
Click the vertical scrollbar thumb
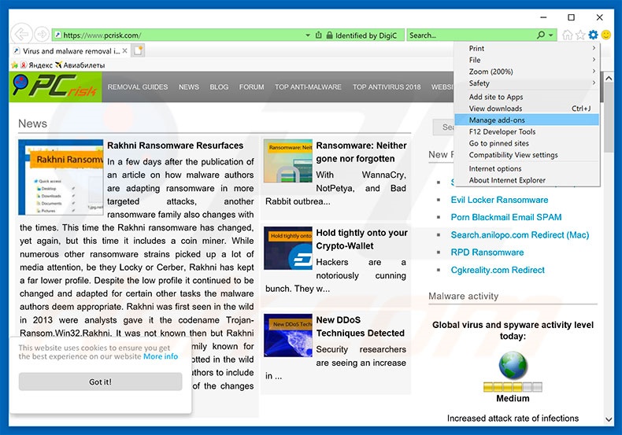[609, 118]
